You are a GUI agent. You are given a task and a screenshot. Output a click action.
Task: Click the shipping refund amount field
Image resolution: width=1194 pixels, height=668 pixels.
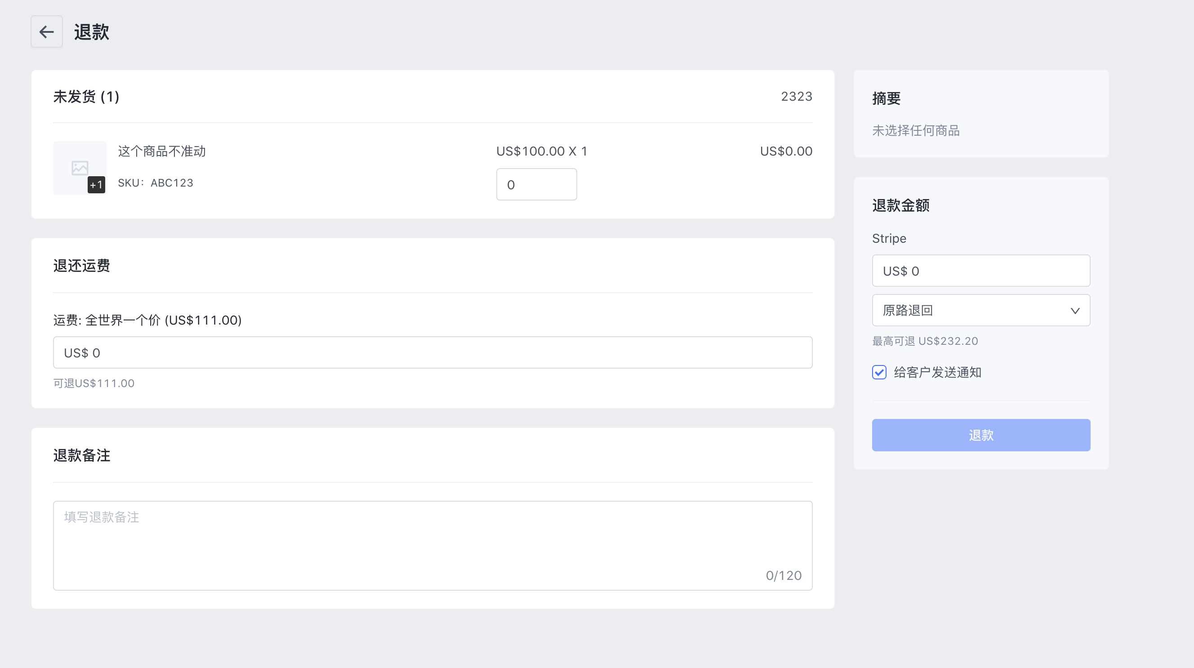pos(432,353)
